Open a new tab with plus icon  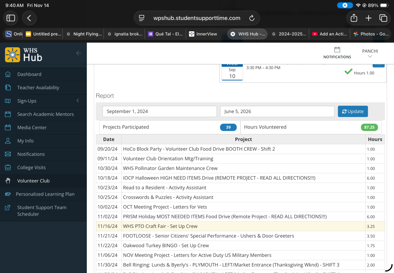368,18
